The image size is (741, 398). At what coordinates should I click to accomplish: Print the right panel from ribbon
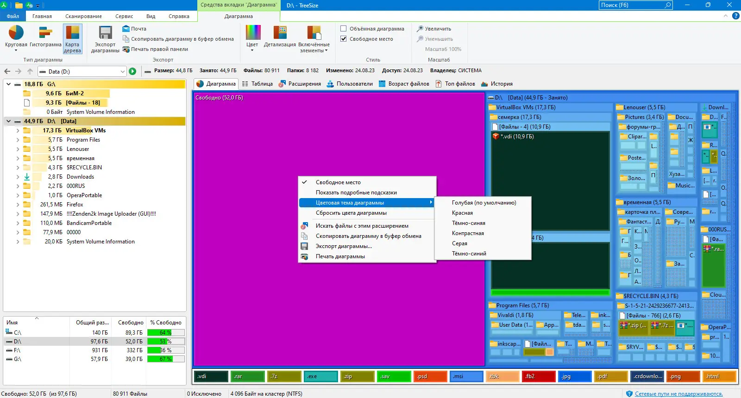[x=155, y=49]
